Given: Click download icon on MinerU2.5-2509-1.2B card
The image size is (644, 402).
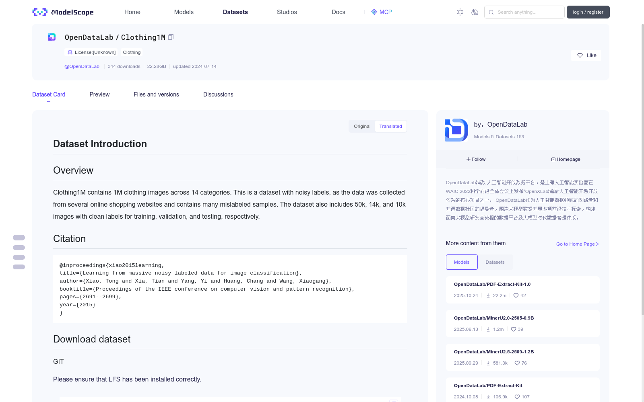Looking at the screenshot, I should click(488, 363).
